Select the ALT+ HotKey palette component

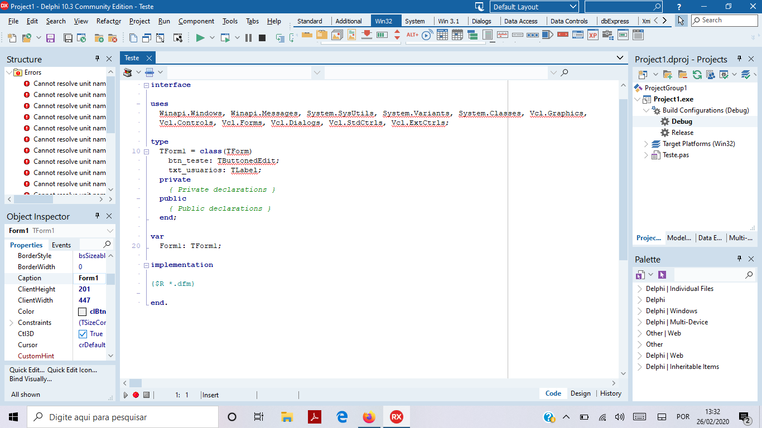pos(412,35)
